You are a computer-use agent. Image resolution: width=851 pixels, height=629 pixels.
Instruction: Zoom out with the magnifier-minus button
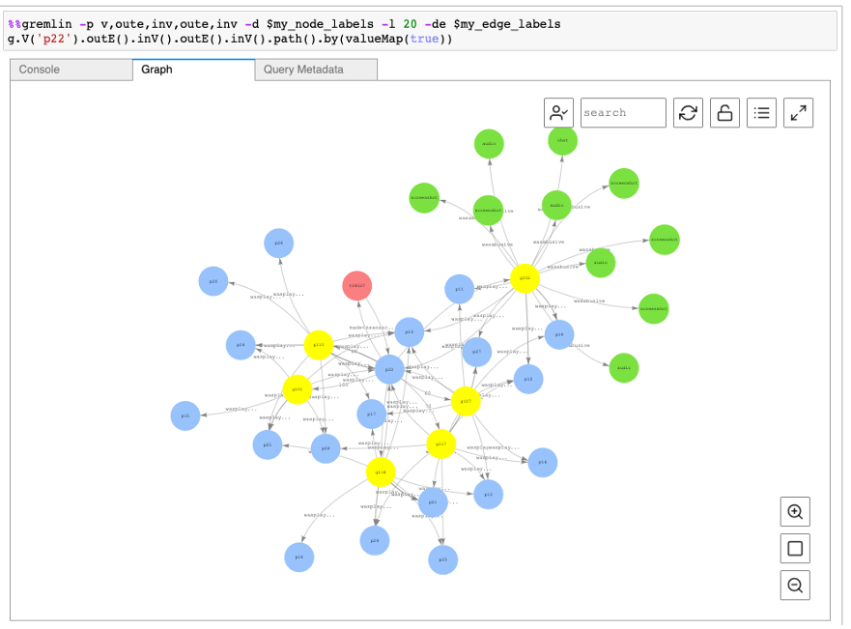coord(795,586)
